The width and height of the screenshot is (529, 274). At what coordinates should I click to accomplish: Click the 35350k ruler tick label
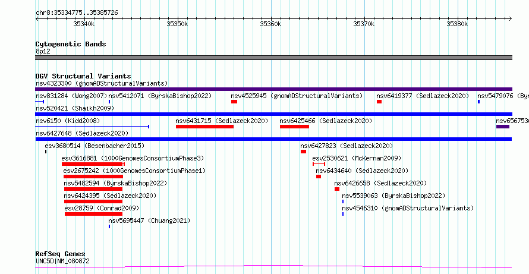click(178, 24)
